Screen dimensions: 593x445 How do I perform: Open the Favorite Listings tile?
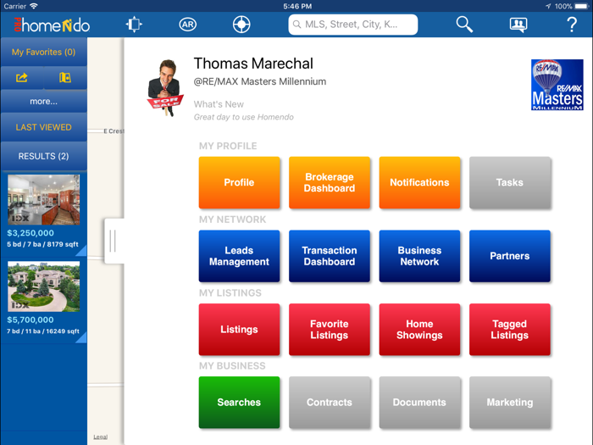[330, 329]
